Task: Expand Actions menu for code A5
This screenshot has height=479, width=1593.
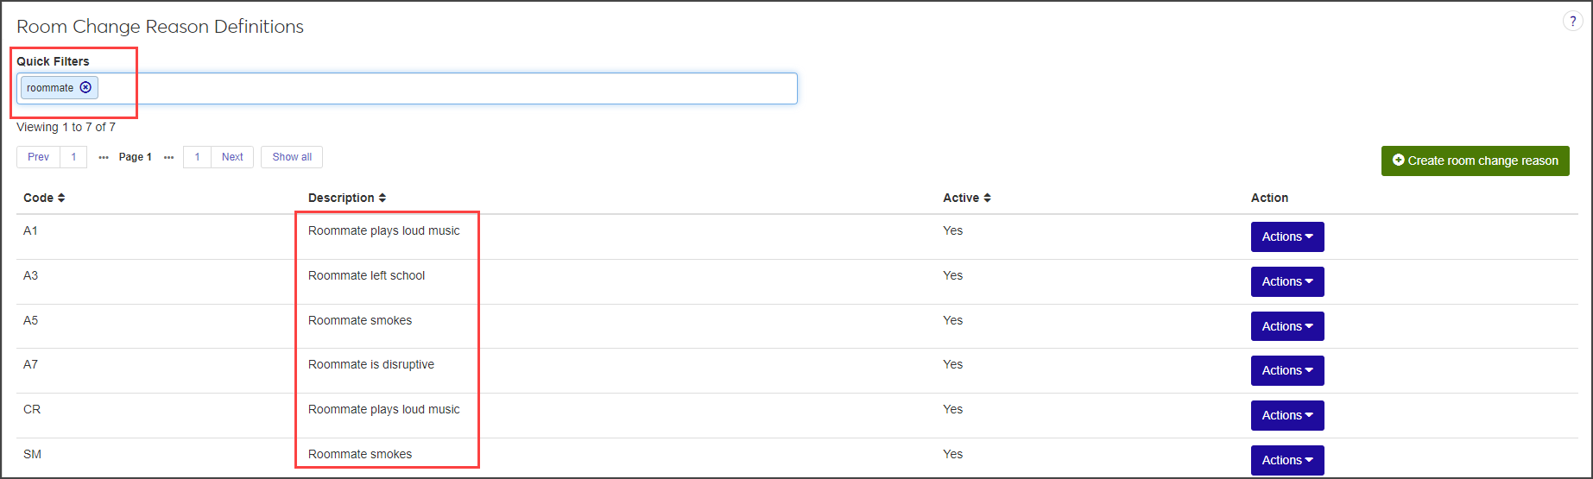Action: coord(1286,326)
